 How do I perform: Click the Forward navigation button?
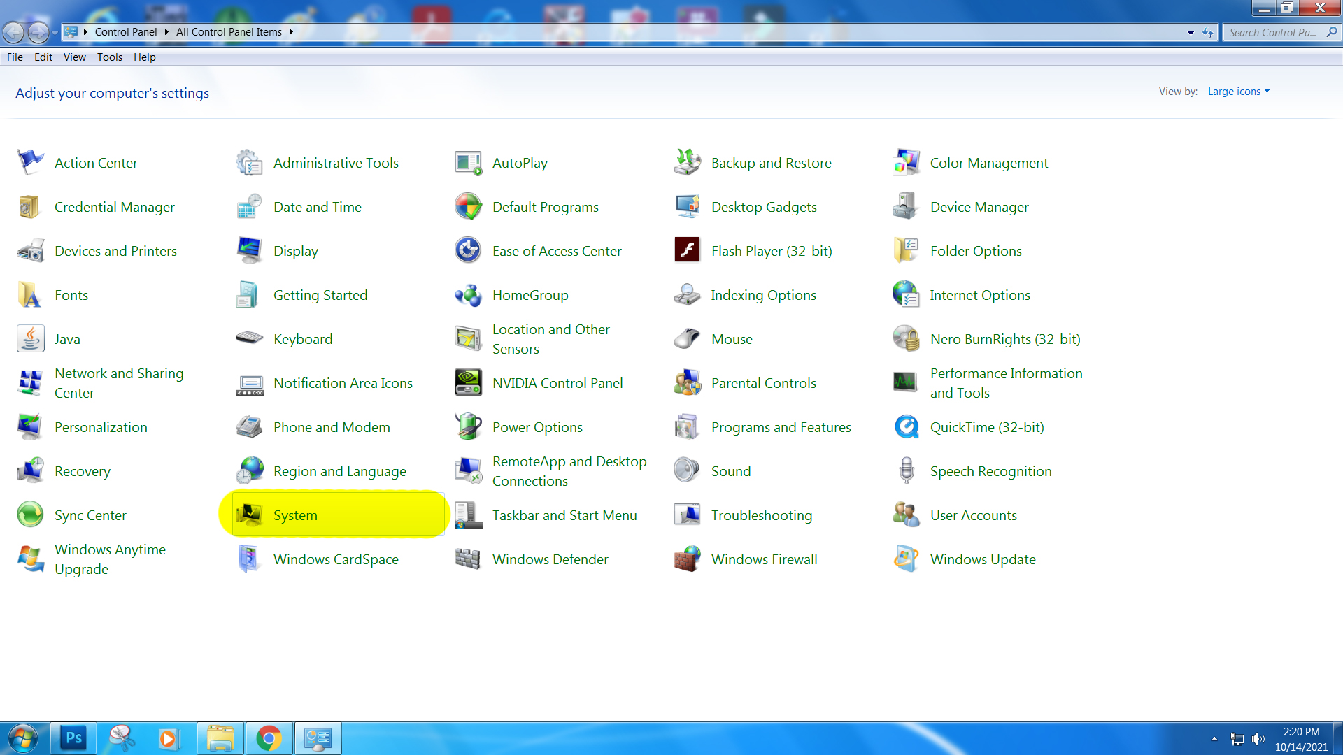[38, 32]
